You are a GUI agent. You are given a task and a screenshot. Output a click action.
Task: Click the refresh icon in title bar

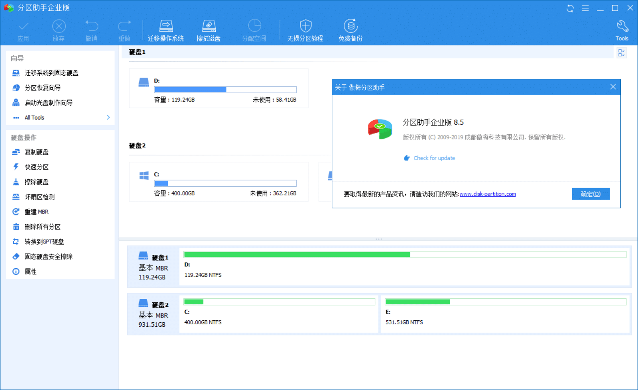click(570, 8)
